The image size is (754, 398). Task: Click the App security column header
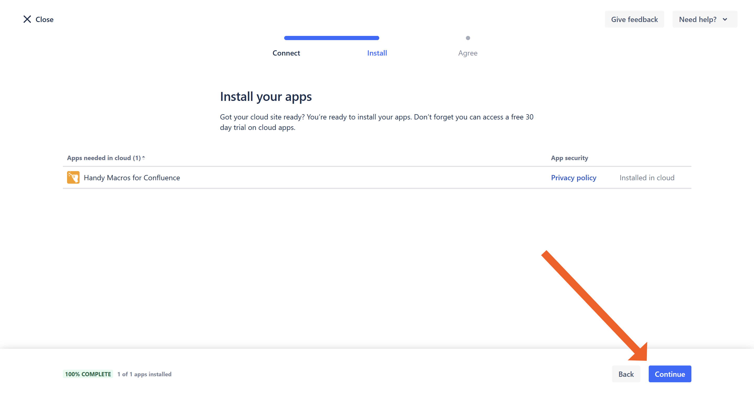[x=569, y=158]
